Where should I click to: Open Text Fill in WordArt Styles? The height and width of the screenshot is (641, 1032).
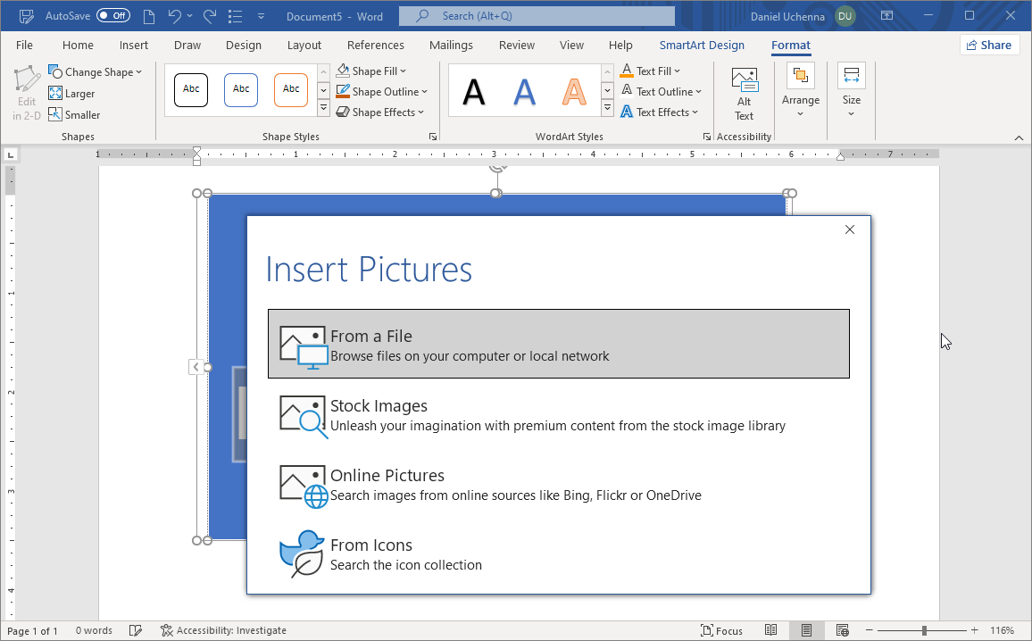click(650, 71)
